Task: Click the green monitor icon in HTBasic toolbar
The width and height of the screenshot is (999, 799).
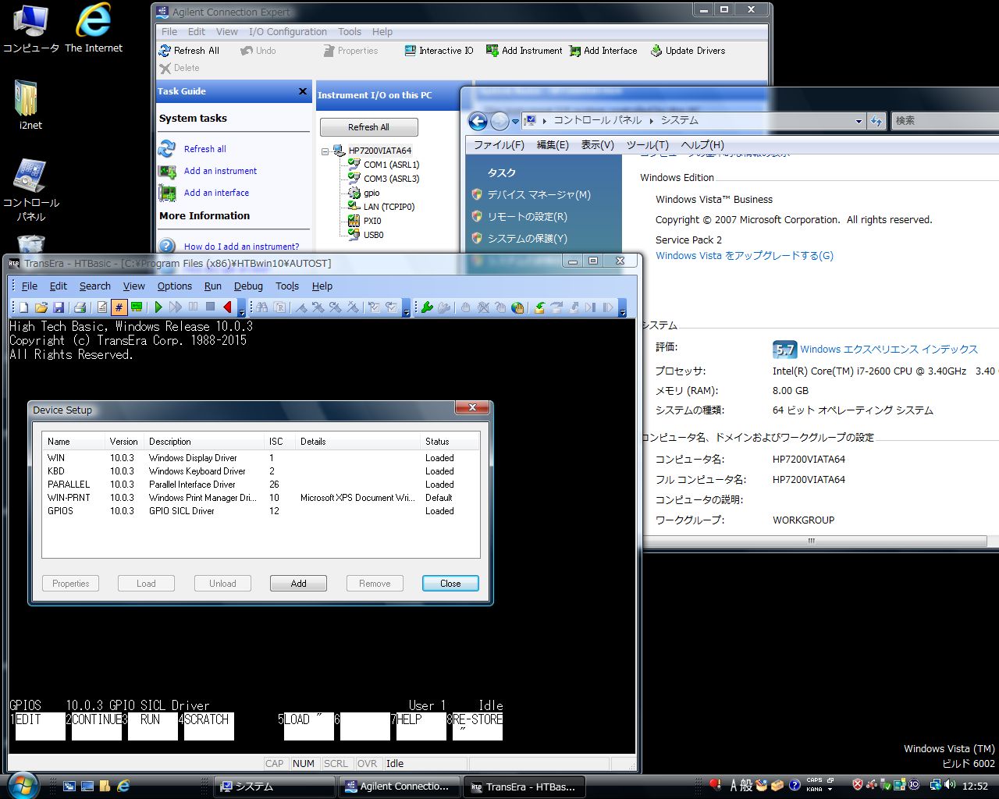Action: (x=137, y=307)
